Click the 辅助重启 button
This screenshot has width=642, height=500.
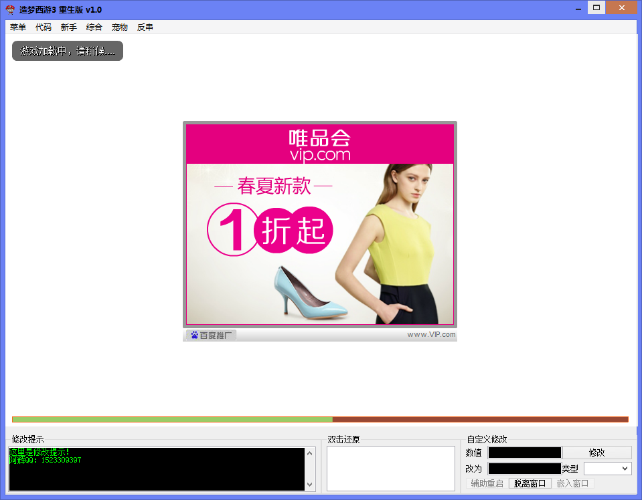[x=487, y=484]
